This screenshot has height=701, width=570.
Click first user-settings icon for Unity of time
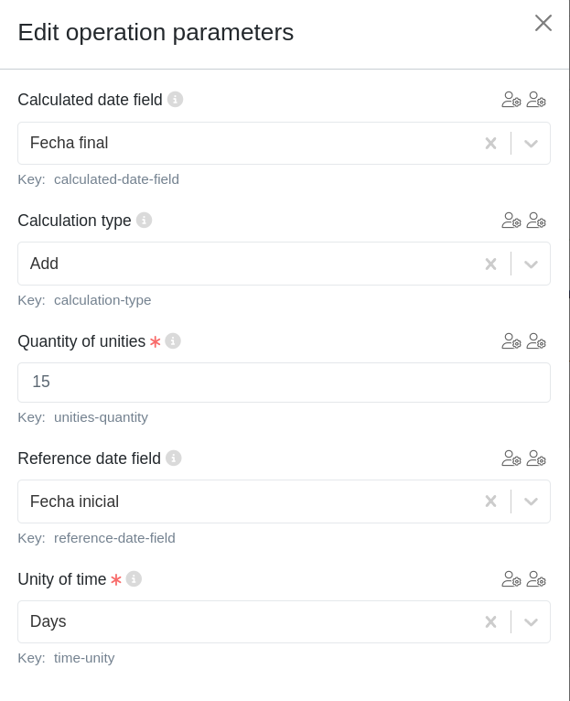click(511, 579)
